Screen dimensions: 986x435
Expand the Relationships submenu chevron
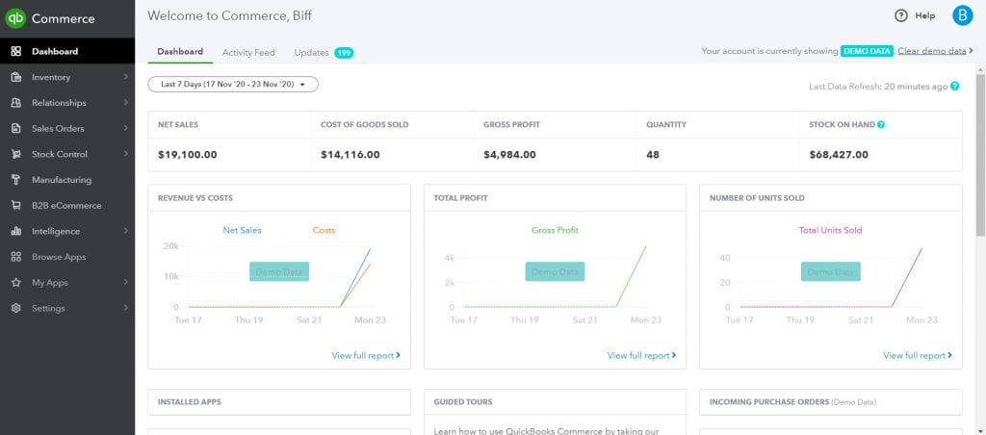126,102
